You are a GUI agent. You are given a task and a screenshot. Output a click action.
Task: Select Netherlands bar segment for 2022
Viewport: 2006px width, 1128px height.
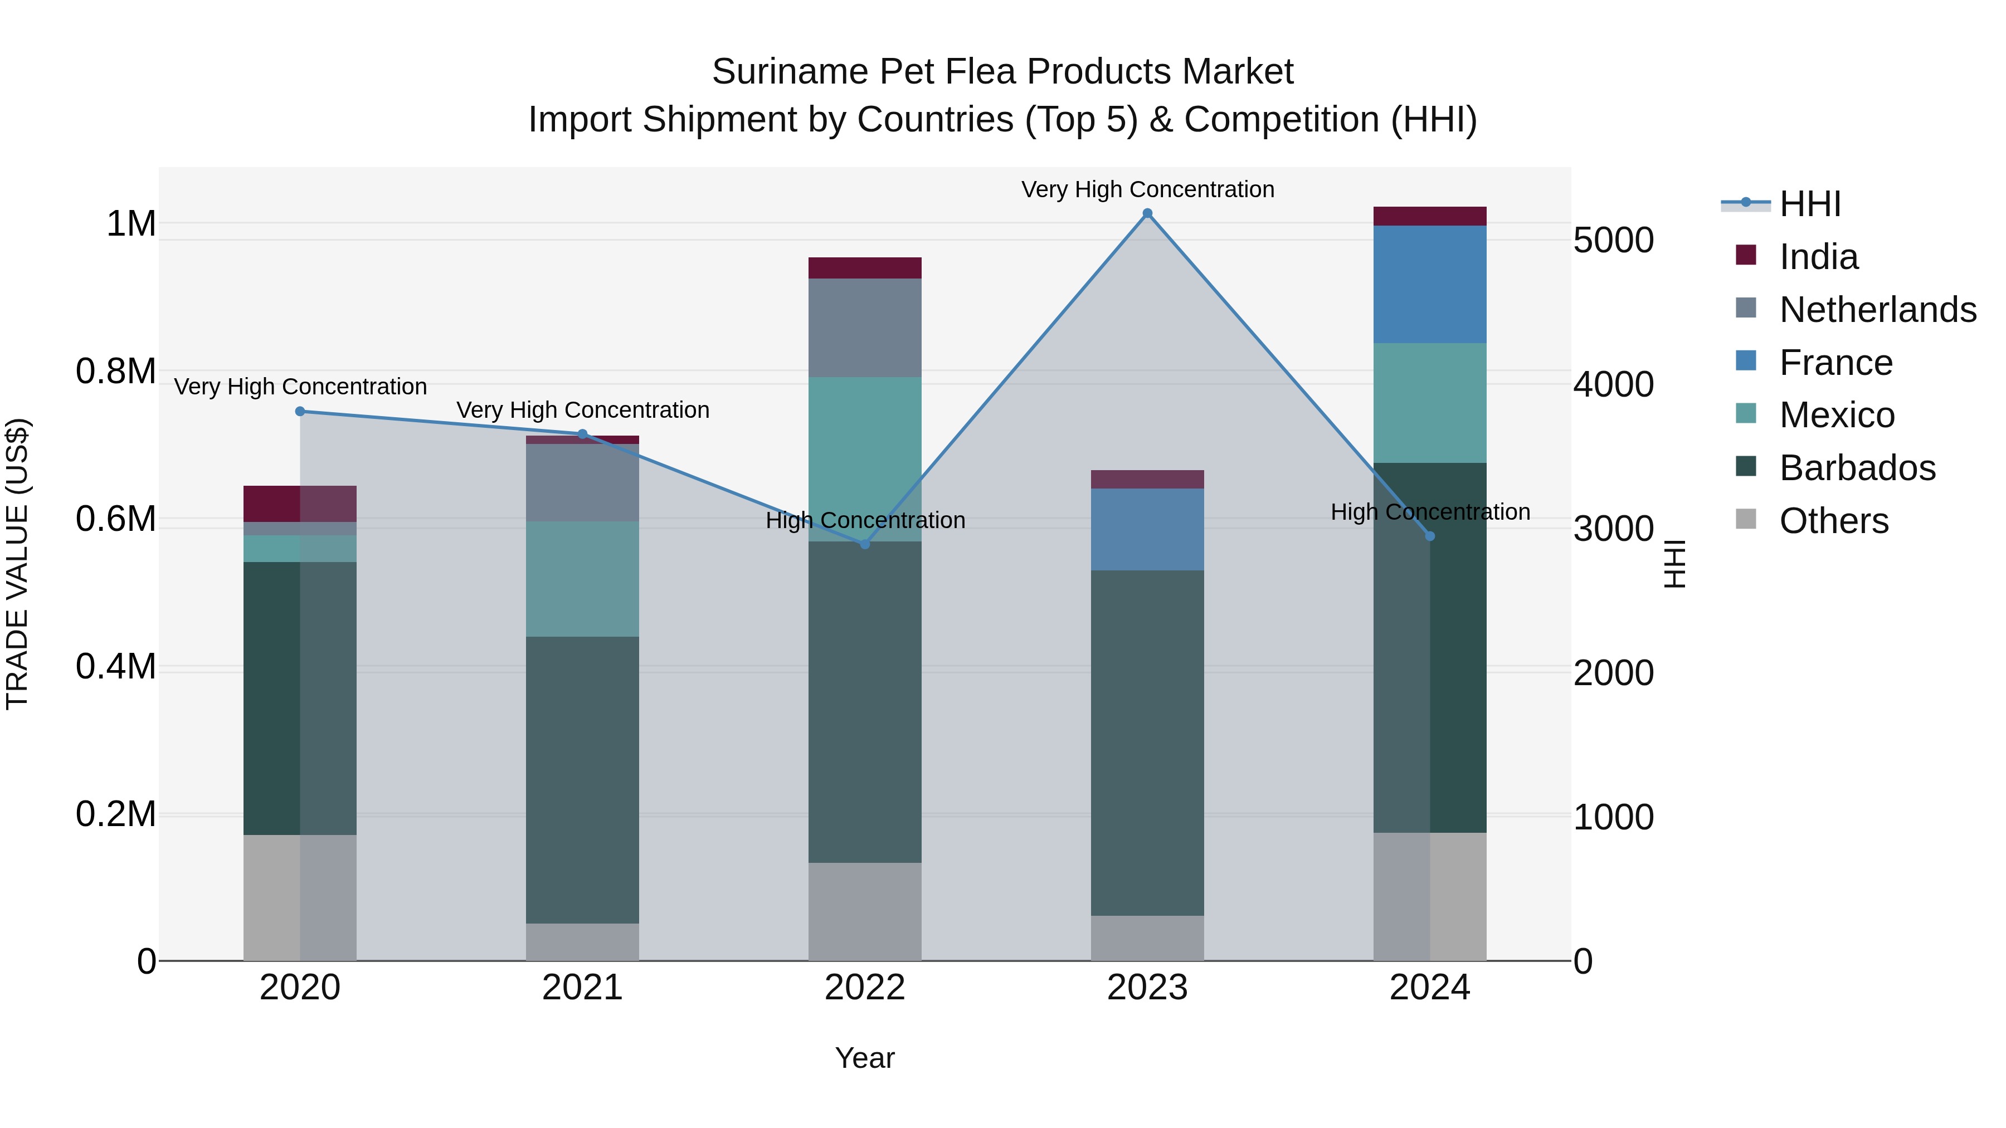pyautogui.click(x=864, y=328)
